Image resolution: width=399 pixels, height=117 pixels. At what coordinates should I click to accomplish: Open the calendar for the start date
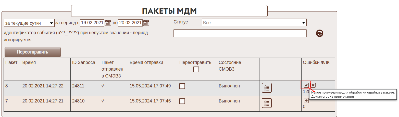(108, 23)
